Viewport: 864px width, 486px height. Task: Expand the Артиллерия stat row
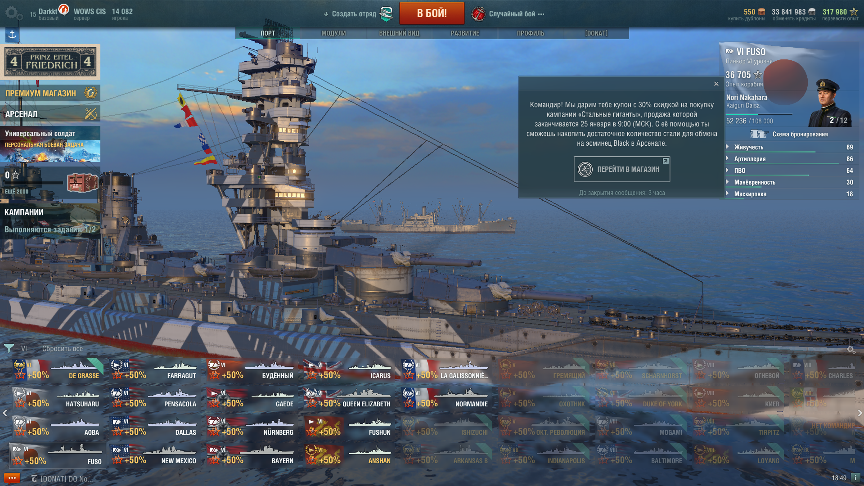coord(790,159)
